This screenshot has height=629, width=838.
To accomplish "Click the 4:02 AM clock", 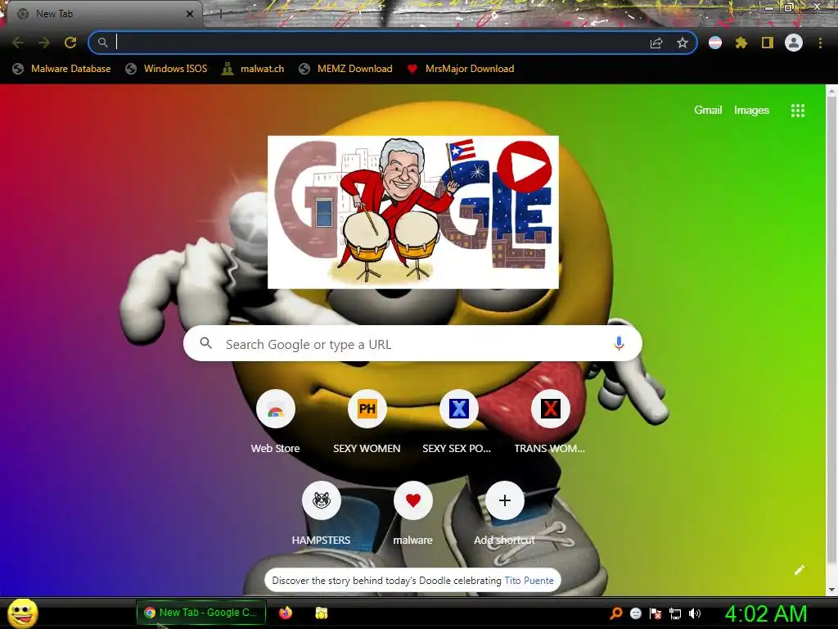I will pos(765,613).
